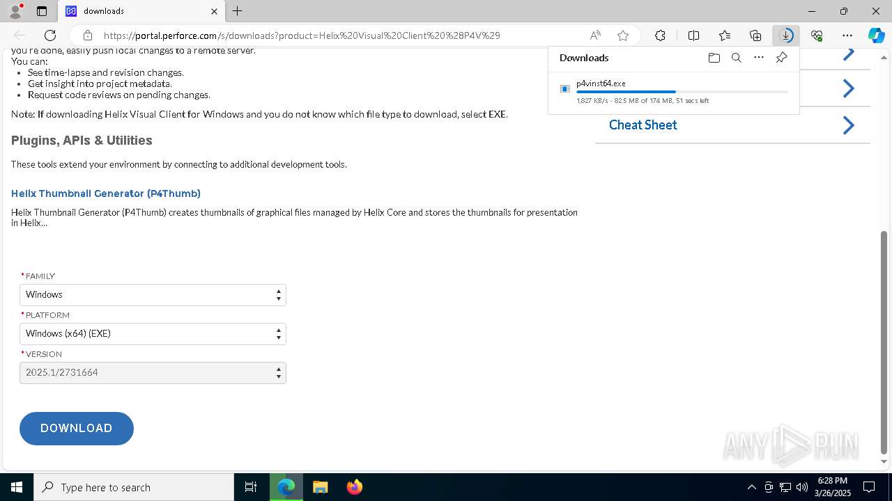This screenshot has height=501, width=892.
Task: Toggle split screen icon
Action: [x=693, y=35]
